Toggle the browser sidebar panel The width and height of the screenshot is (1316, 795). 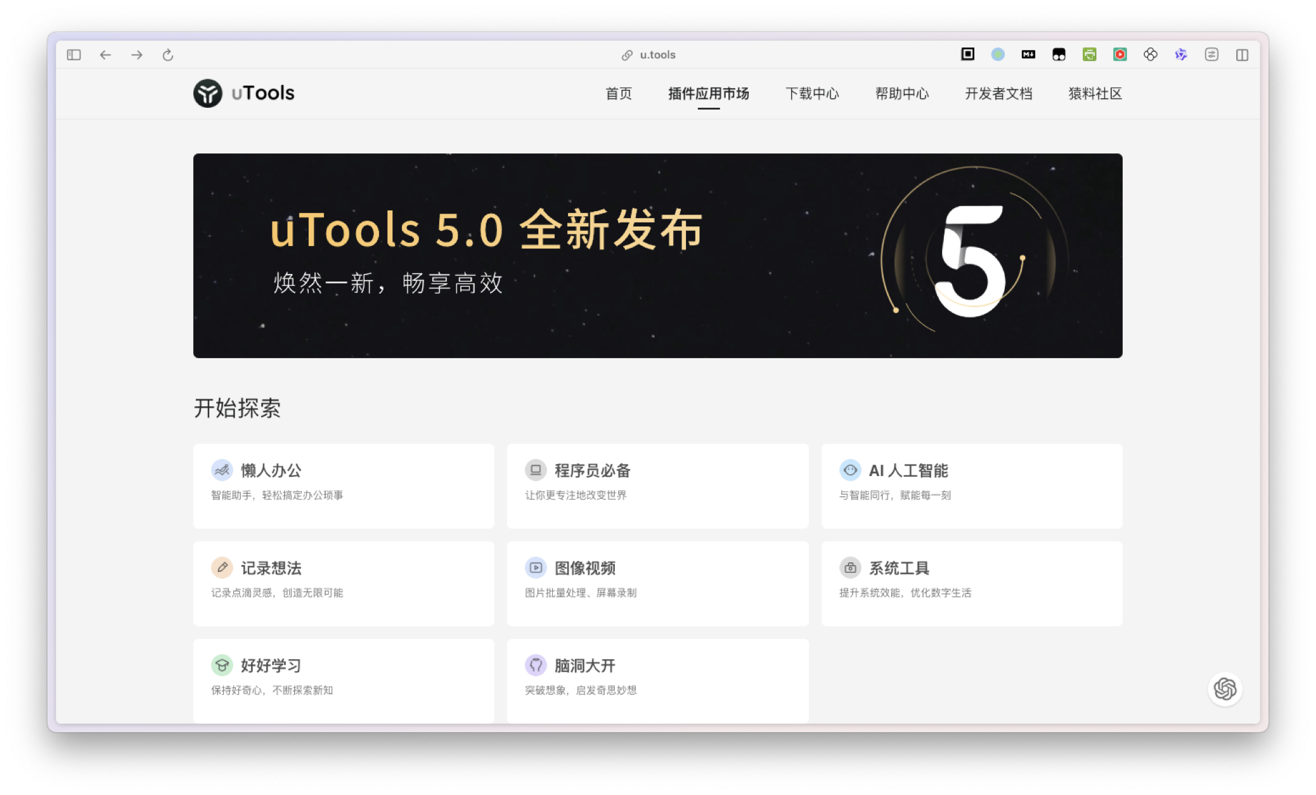74,55
